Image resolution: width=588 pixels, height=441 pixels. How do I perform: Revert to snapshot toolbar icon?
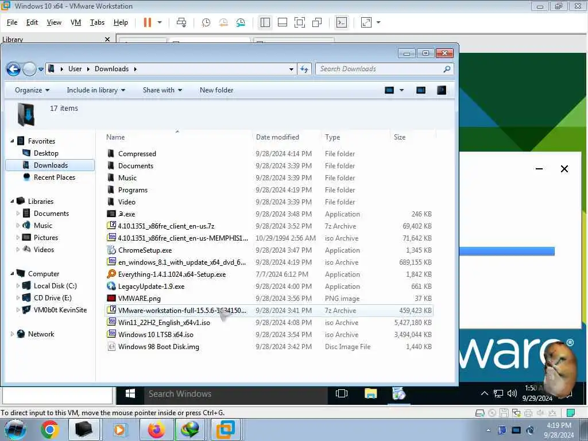pos(223,23)
